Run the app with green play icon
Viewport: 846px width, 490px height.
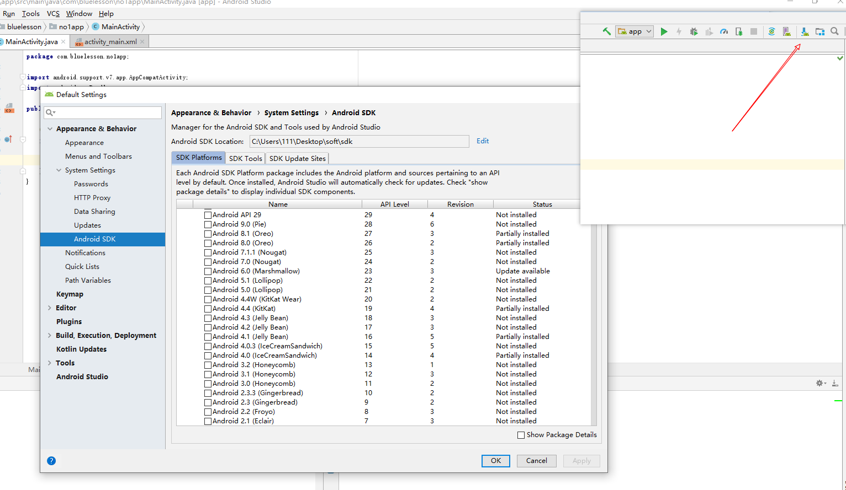point(664,31)
